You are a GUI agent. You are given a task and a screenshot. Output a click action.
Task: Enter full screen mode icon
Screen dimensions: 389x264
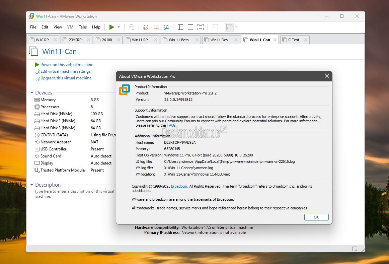(x=201, y=27)
